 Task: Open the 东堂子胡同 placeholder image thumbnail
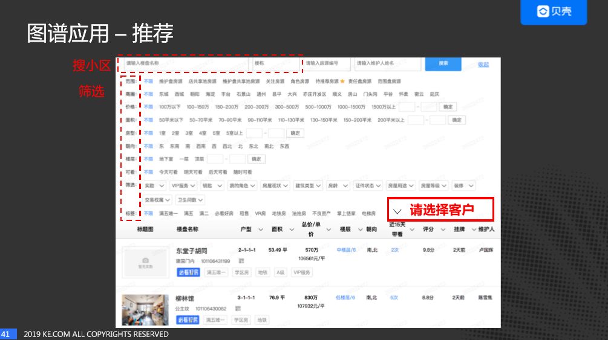(x=145, y=262)
